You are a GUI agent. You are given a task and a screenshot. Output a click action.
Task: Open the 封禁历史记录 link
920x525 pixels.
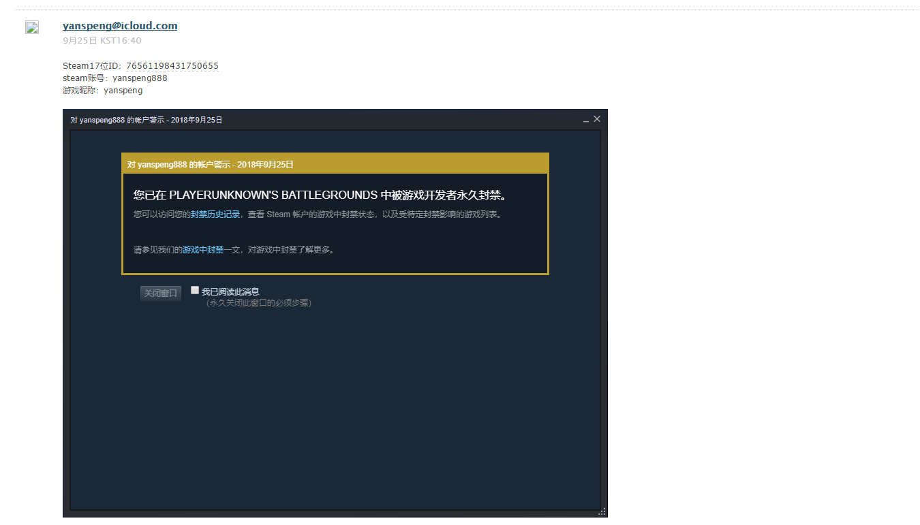pyautogui.click(x=215, y=214)
